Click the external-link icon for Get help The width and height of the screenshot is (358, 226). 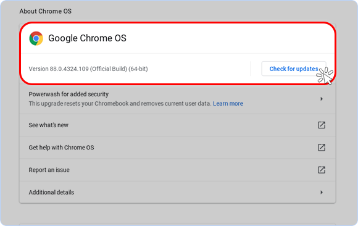tap(322, 148)
